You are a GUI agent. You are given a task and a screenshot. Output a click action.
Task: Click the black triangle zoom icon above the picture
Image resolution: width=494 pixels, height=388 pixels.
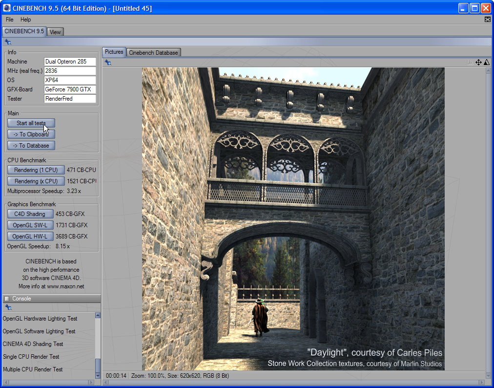(486, 62)
